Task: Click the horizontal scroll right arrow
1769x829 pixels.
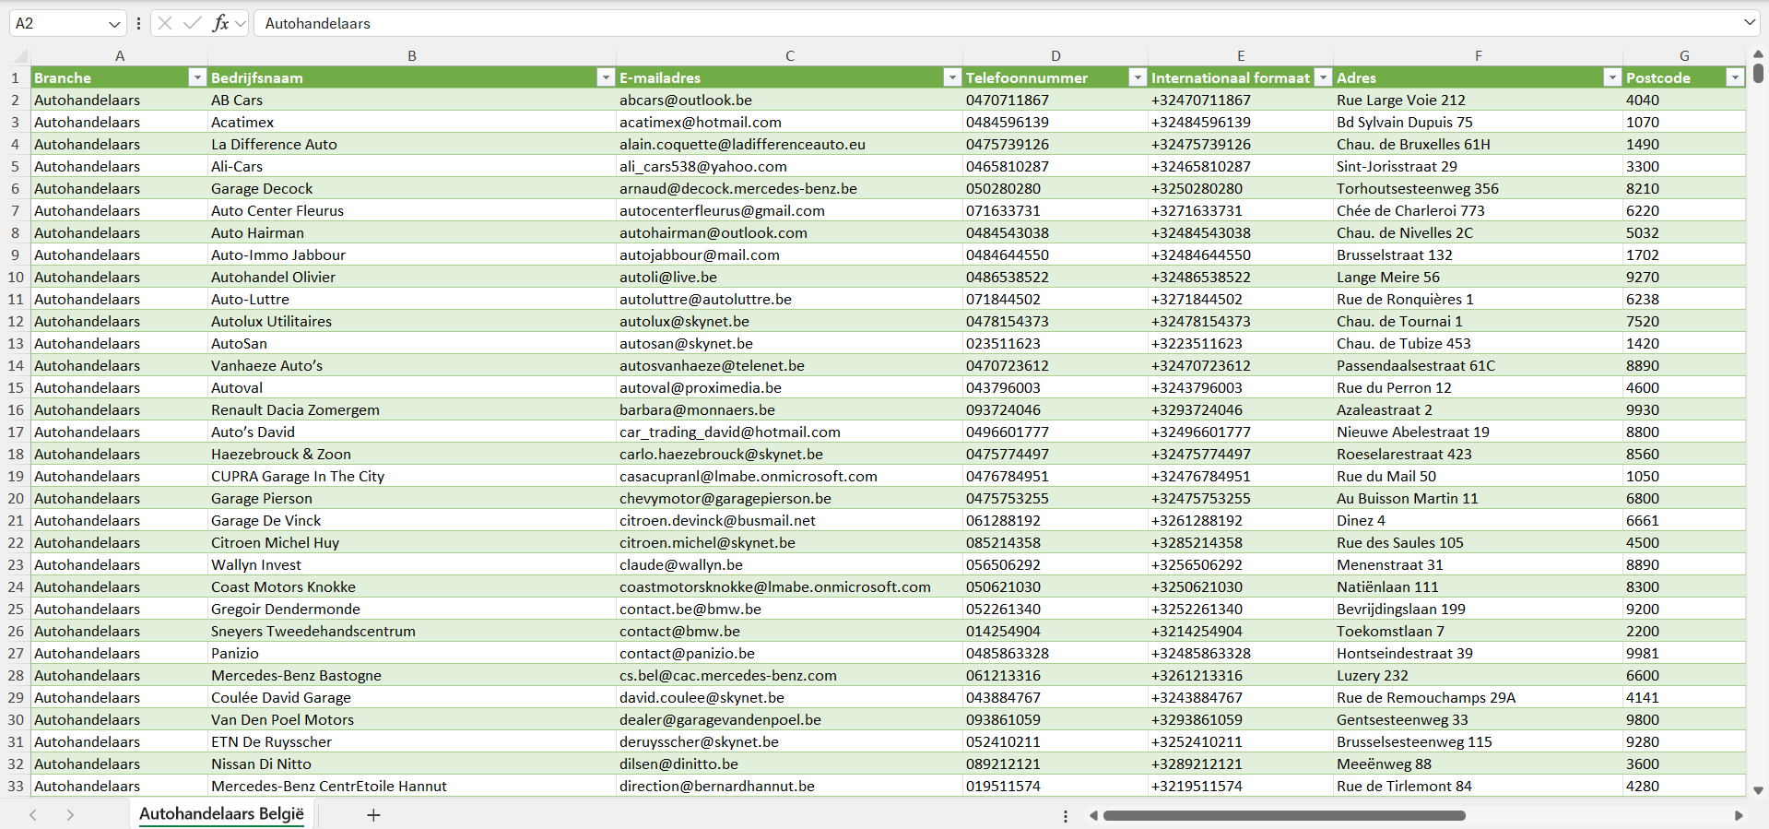Action: point(1739,815)
